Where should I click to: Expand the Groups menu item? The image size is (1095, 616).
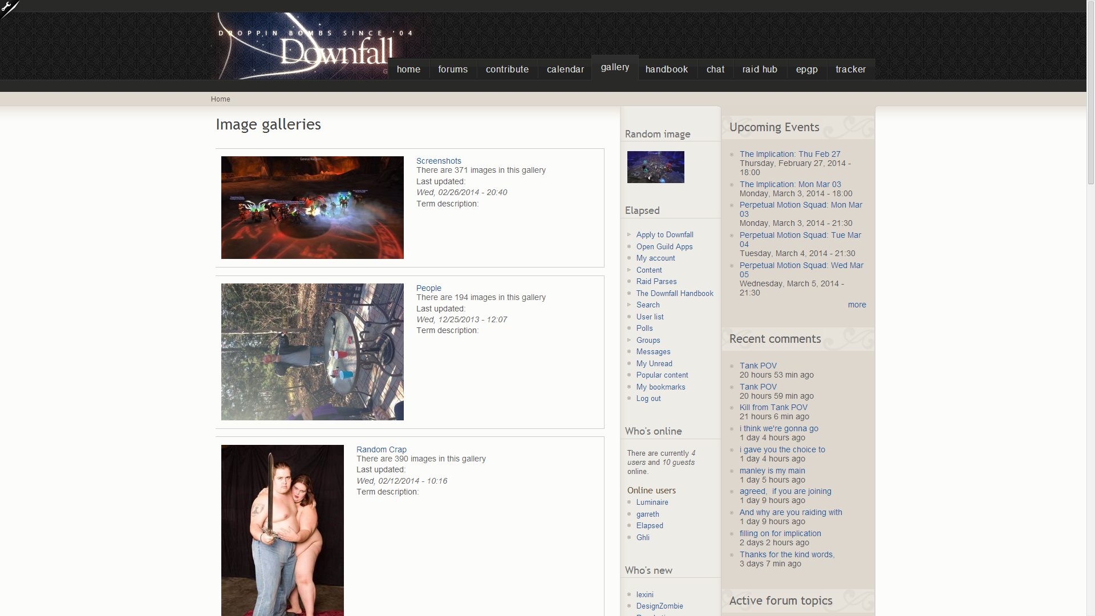tap(648, 340)
